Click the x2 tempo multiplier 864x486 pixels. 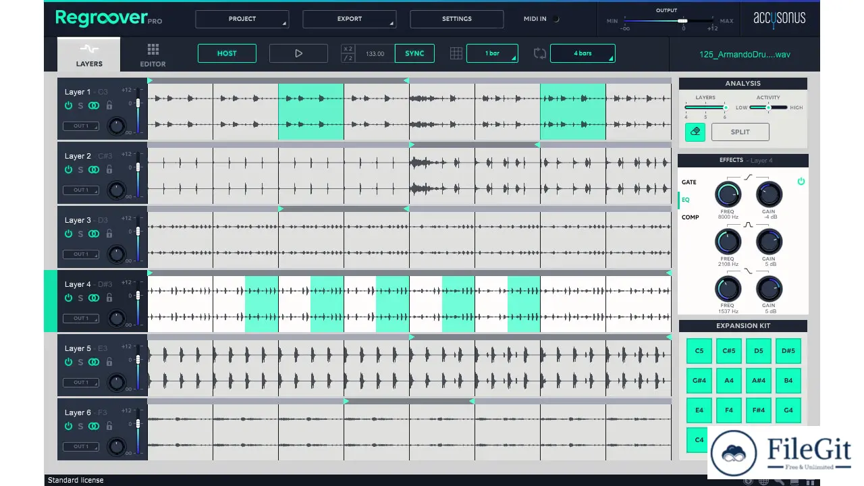click(x=348, y=49)
